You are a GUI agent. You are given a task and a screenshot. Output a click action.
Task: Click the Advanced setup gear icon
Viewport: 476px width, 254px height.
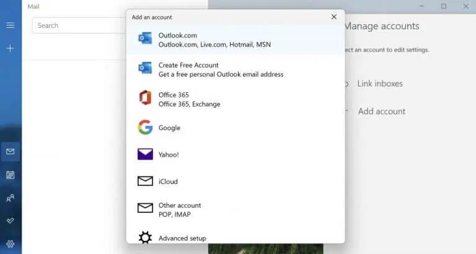(x=145, y=237)
